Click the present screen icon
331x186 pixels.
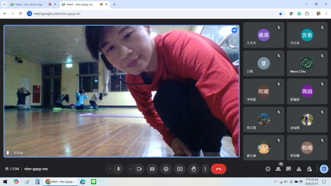pos(180,169)
